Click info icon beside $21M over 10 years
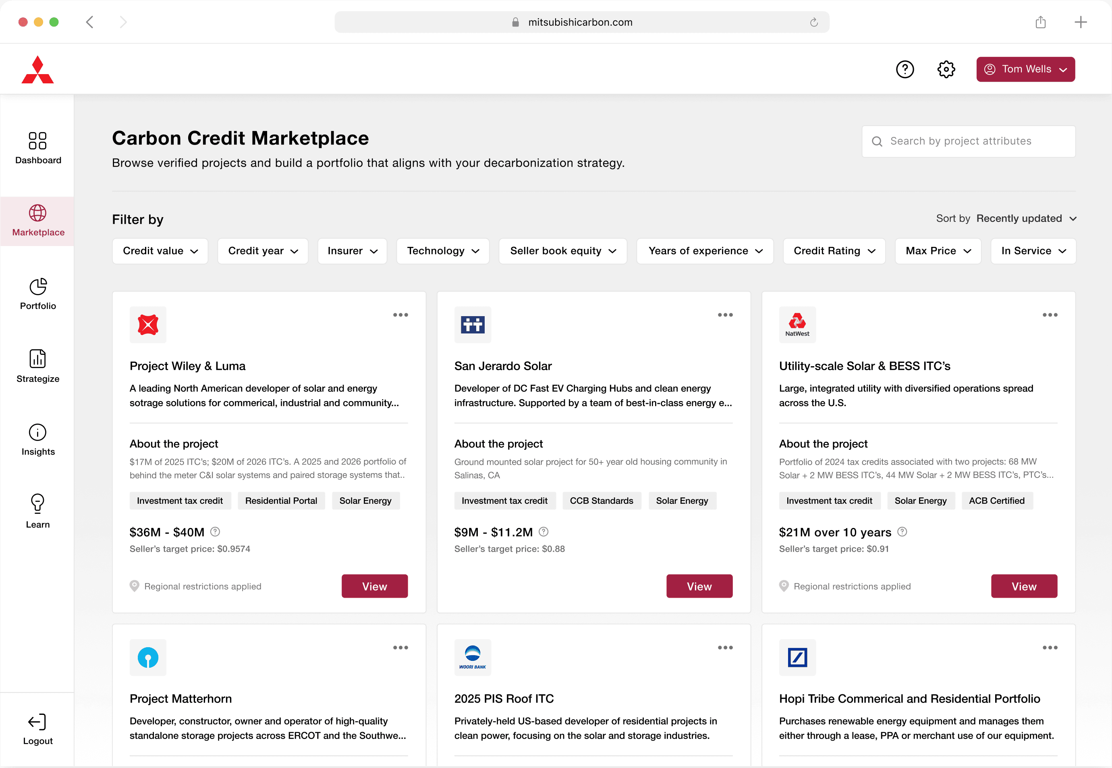The height and width of the screenshot is (768, 1112). click(x=902, y=532)
